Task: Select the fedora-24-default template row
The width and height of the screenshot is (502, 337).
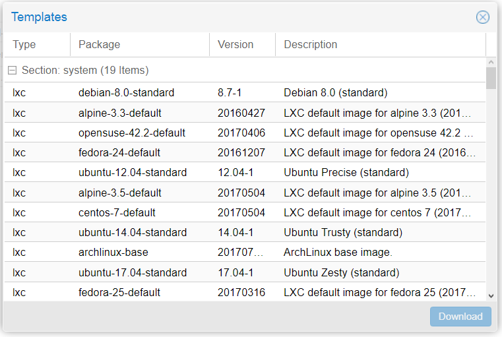Action: point(245,152)
